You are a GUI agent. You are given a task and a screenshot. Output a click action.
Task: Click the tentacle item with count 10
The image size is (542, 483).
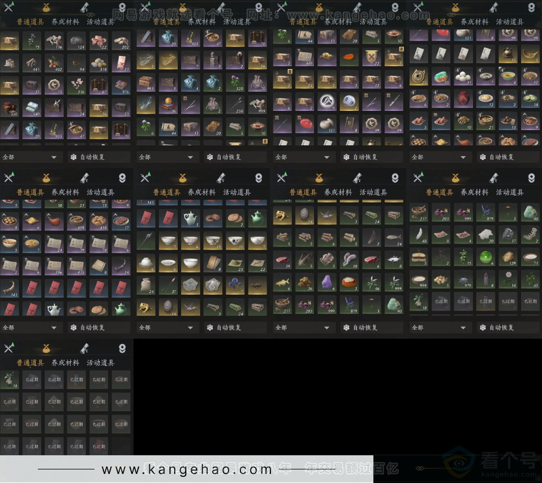coord(349,260)
